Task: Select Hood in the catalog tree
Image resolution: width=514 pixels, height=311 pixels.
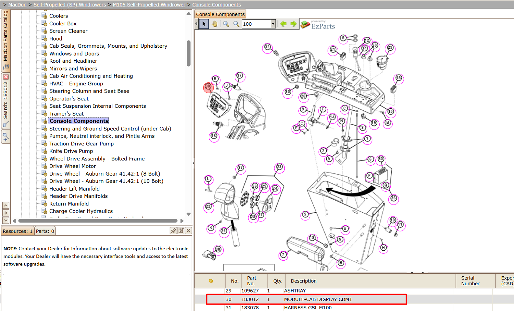Action: [x=56, y=38]
